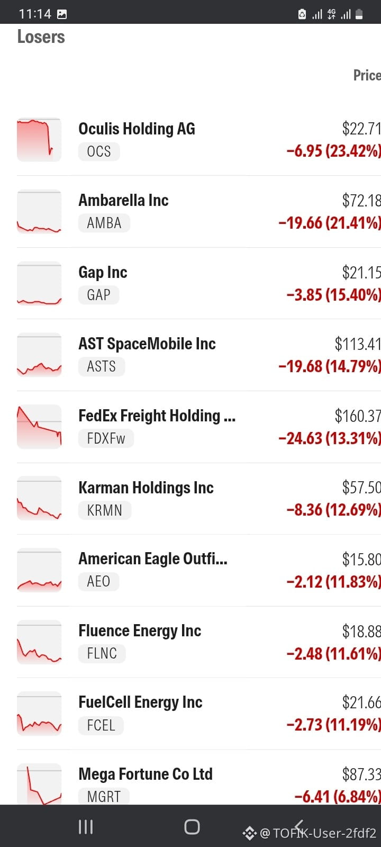Tap the Android back navigation icon

(x=298, y=827)
